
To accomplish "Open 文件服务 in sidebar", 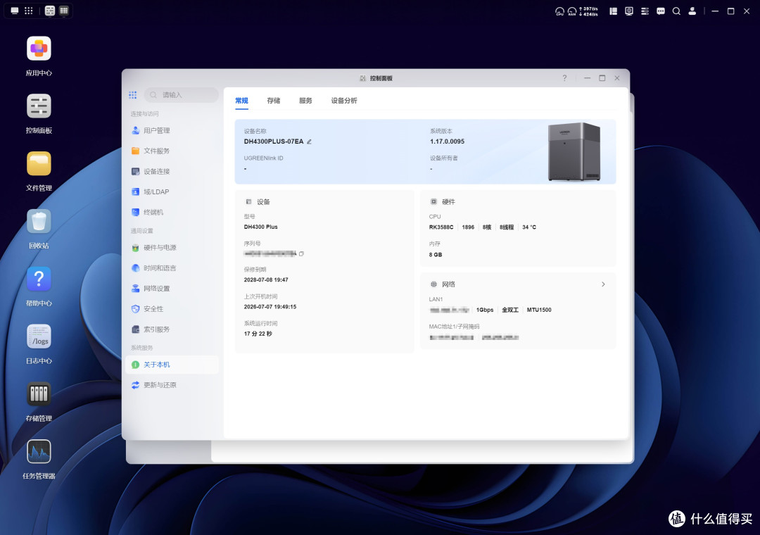I will pos(172,151).
